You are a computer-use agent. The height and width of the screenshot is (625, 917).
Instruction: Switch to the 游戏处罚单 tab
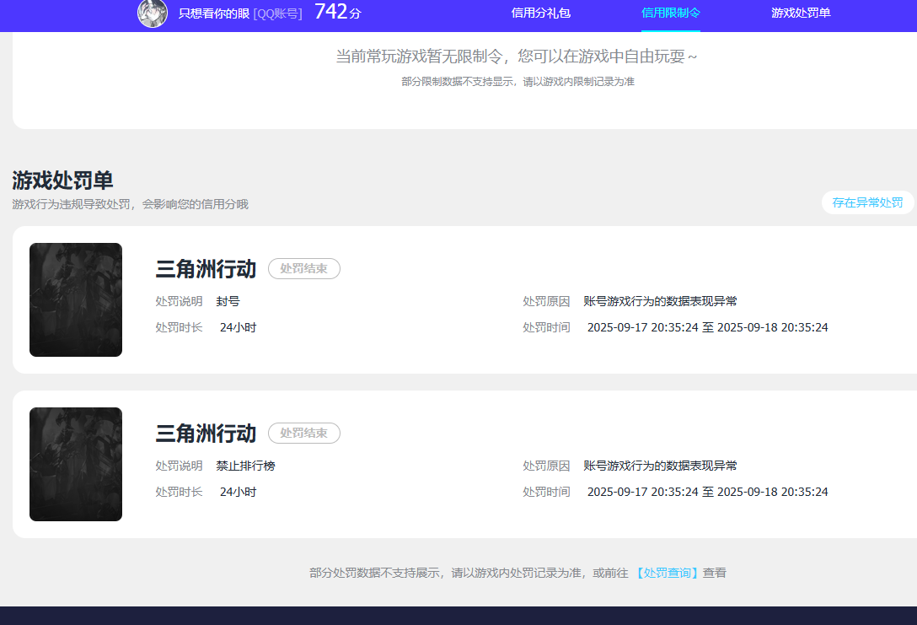799,14
